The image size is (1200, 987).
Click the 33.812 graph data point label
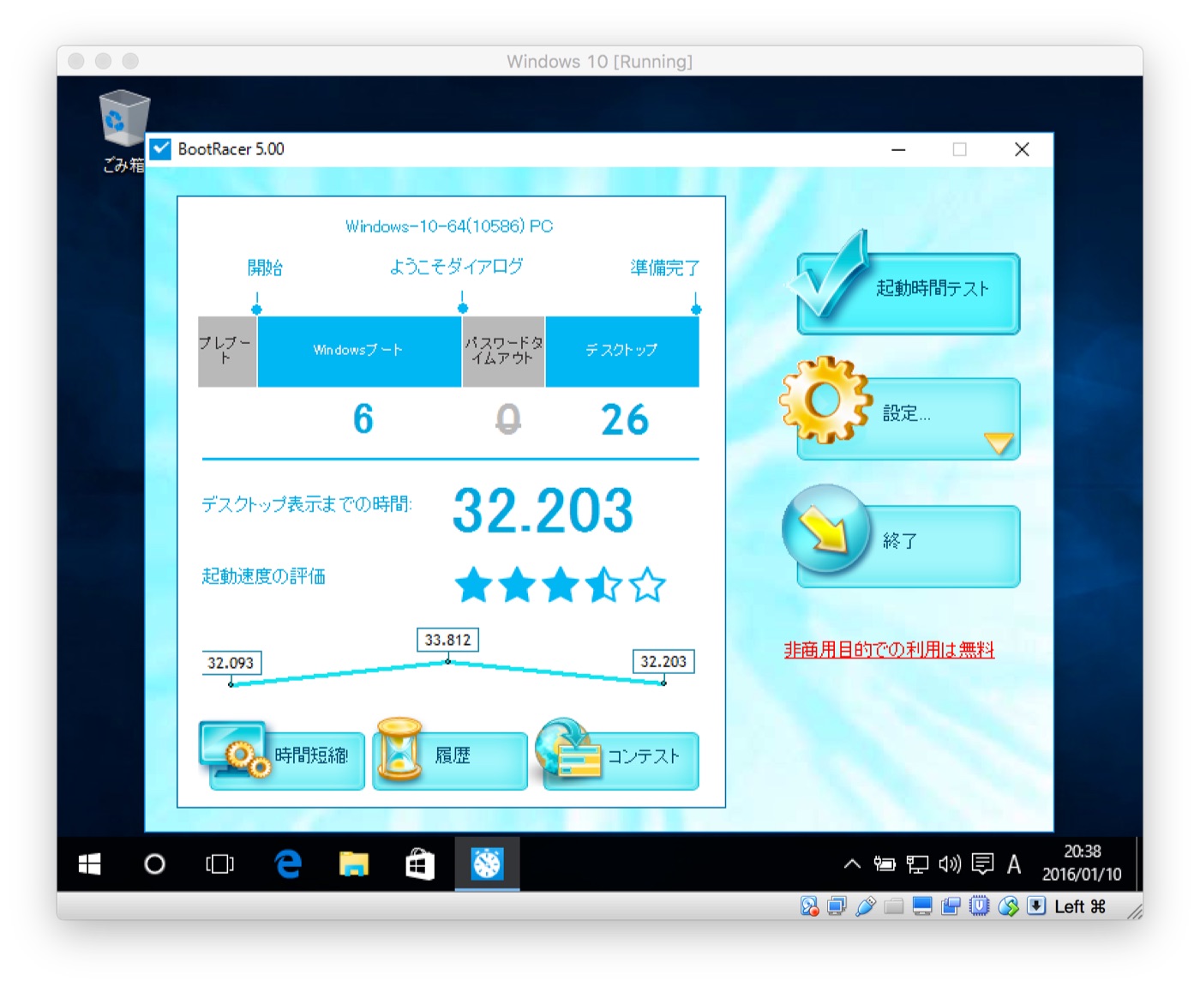point(447,640)
